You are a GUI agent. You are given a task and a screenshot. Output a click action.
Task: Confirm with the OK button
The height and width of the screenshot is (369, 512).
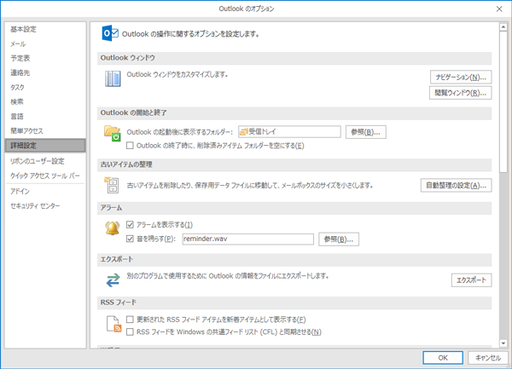coord(443,358)
